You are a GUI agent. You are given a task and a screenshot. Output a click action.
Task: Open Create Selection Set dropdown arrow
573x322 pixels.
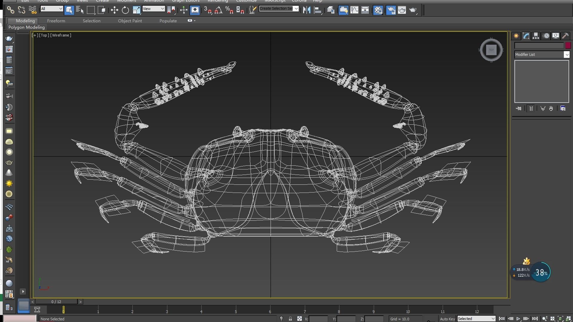[x=296, y=9]
